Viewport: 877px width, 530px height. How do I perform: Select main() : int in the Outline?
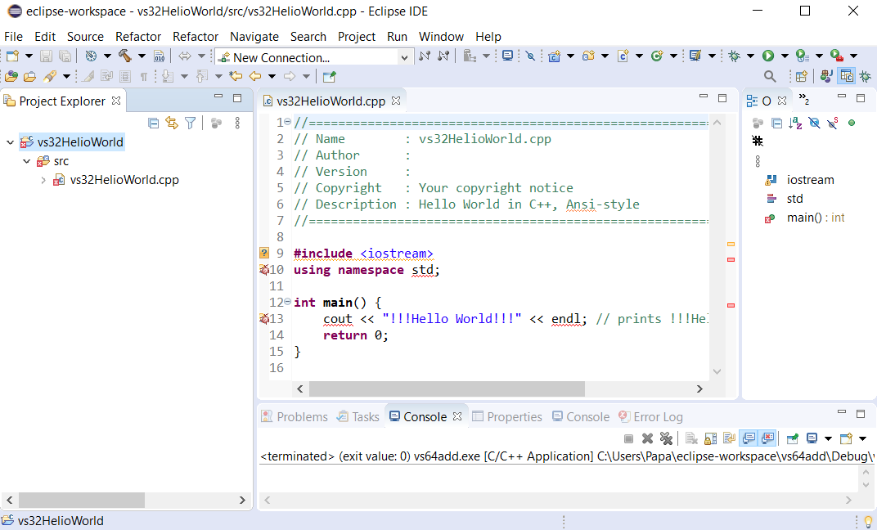(x=805, y=218)
